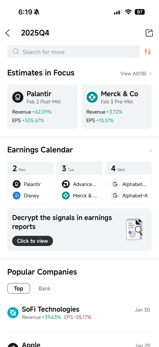
Task: Expand View All(18) estimates
Action: pyautogui.click(x=136, y=74)
